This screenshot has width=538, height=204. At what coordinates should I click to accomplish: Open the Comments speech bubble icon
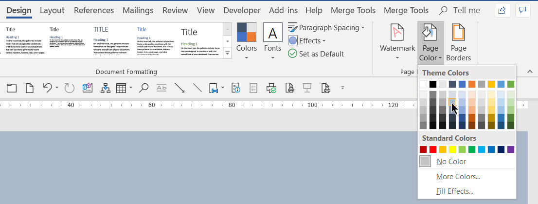pos(522,11)
